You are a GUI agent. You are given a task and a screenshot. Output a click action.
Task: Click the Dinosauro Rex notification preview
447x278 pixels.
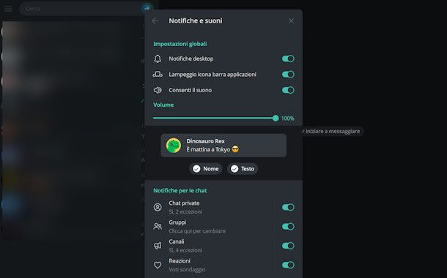(223, 146)
